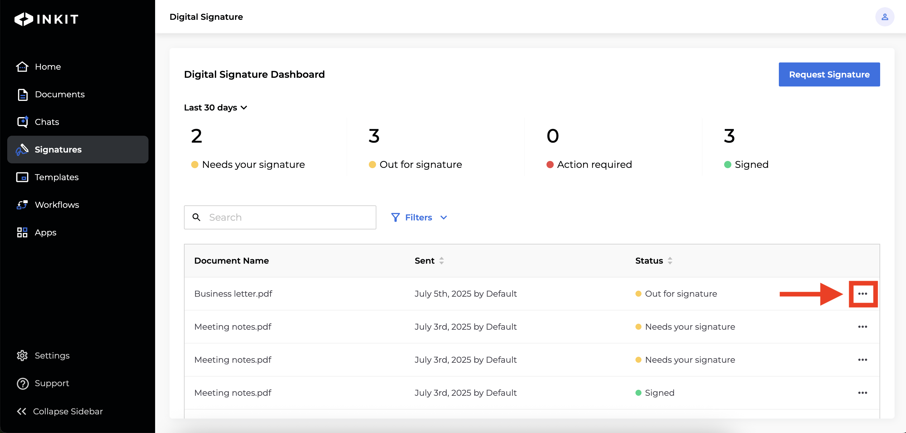This screenshot has height=433, width=906.
Task: Click the Home house icon
Action: pos(22,66)
